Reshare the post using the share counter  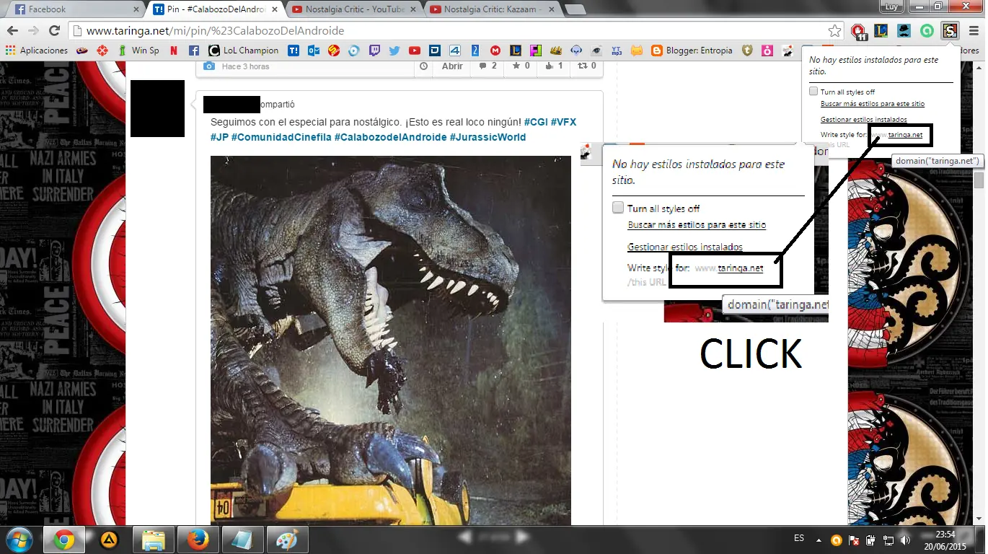pyautogui.click(x=587, y=66)
